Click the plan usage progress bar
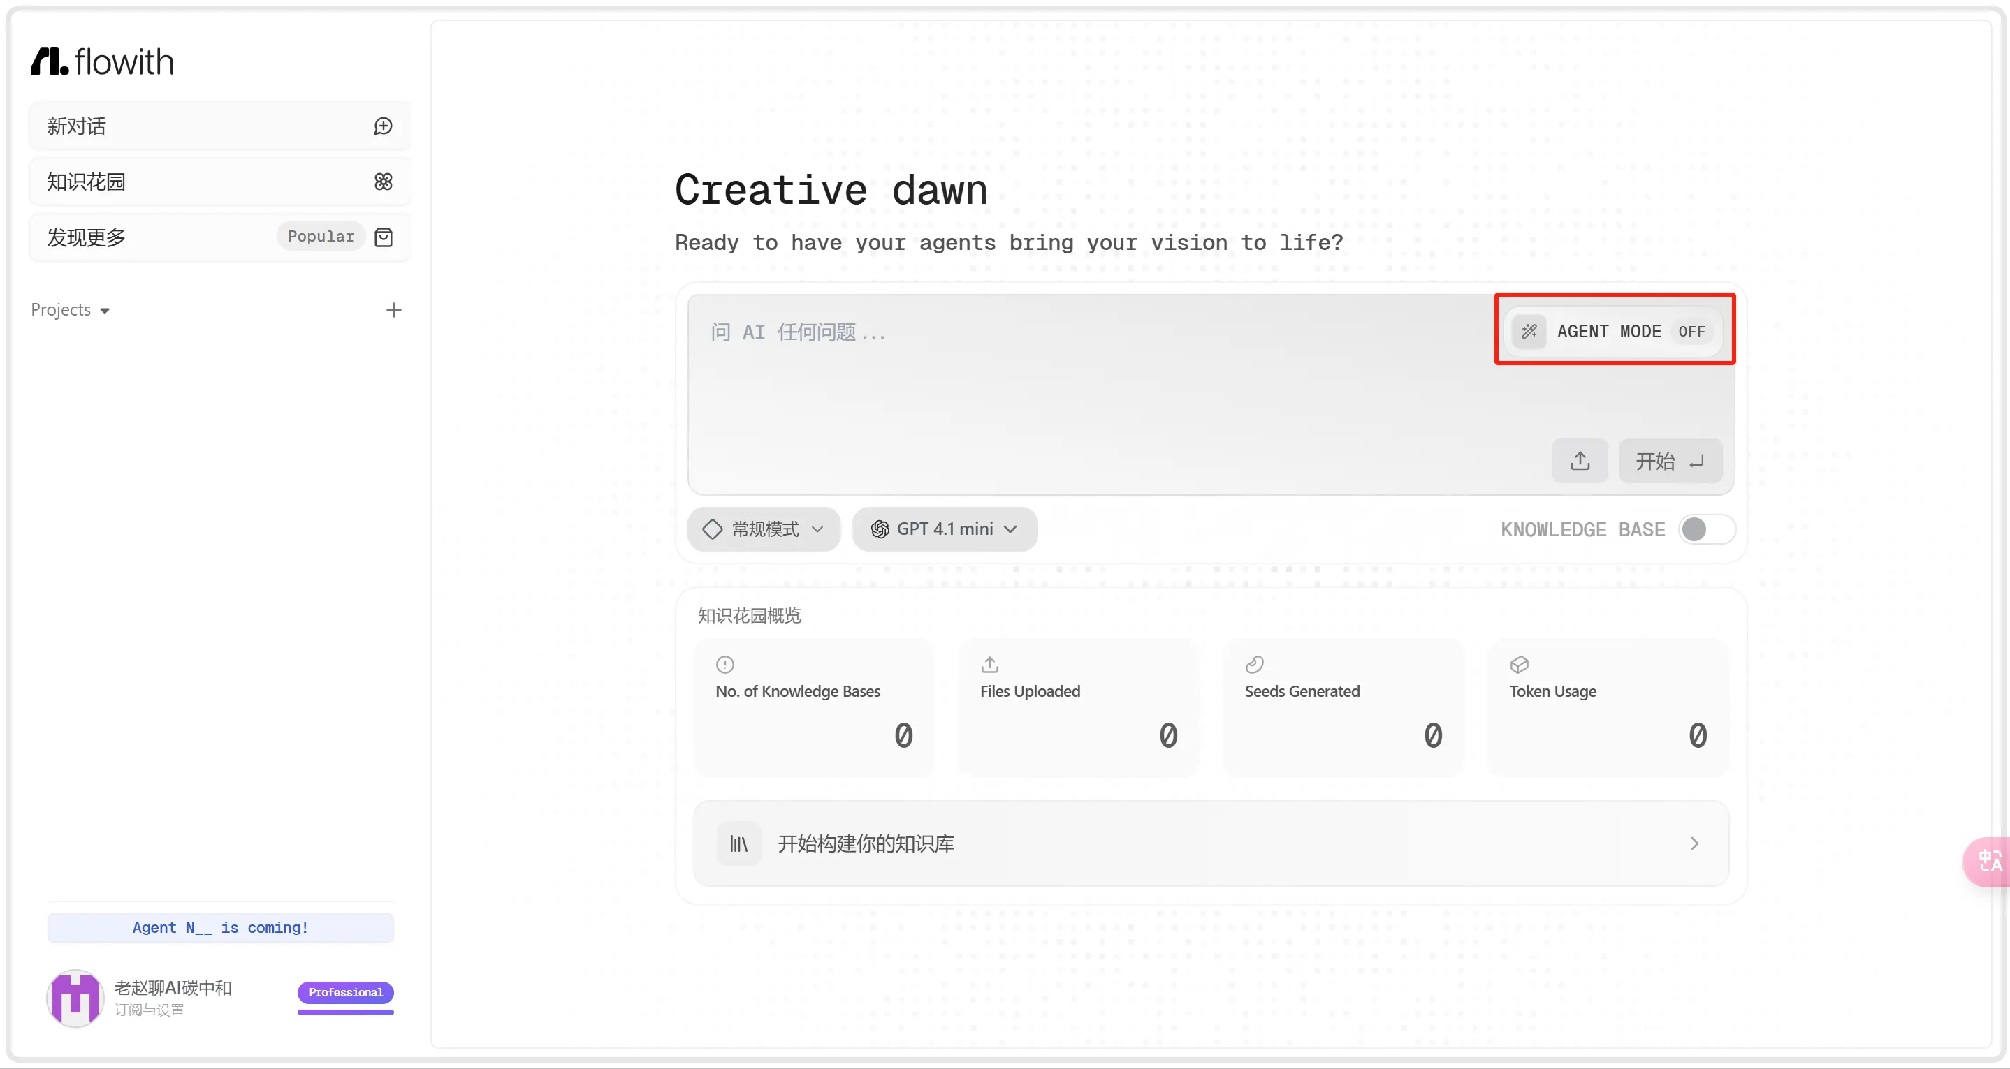The width and height of the screenshot is (2010, 1069). (x=346, y=1013)
